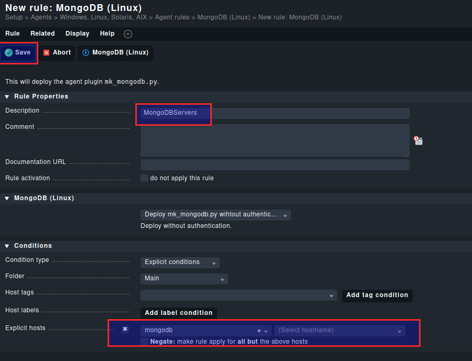Open the Folder Main dropdown

(x=184, y=279)
